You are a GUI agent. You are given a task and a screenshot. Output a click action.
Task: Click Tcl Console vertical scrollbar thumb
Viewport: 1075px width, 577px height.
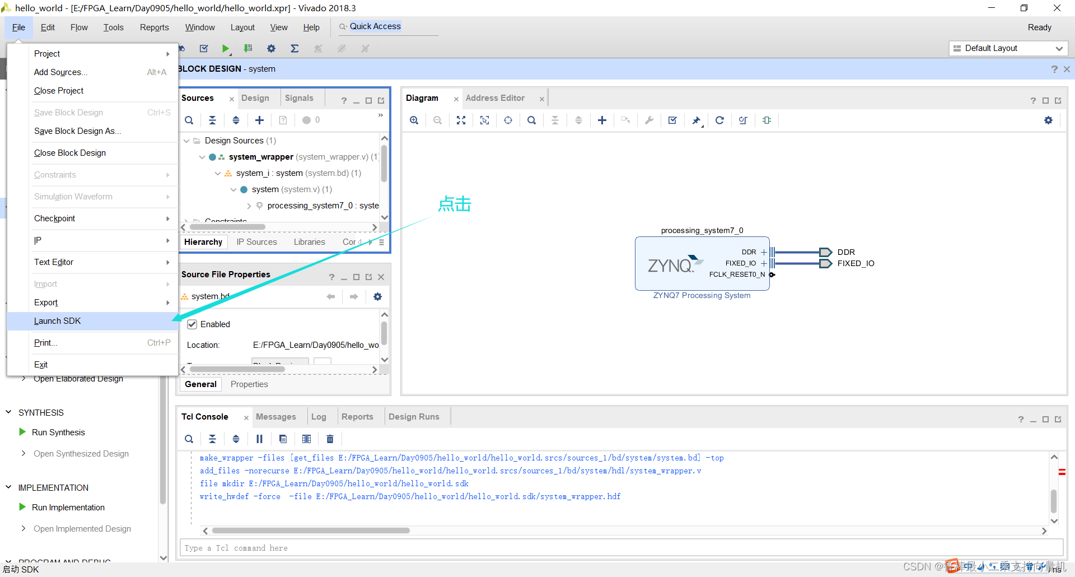point(1054,501)
